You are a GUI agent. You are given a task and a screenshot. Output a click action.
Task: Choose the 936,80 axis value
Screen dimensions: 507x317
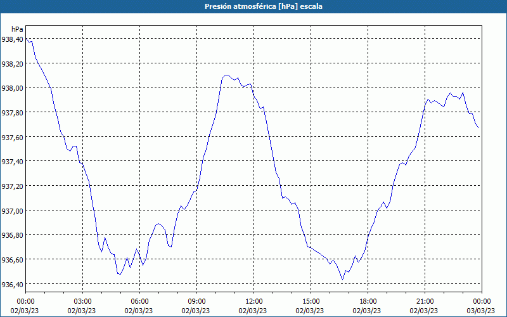click(x=12, y=235)
